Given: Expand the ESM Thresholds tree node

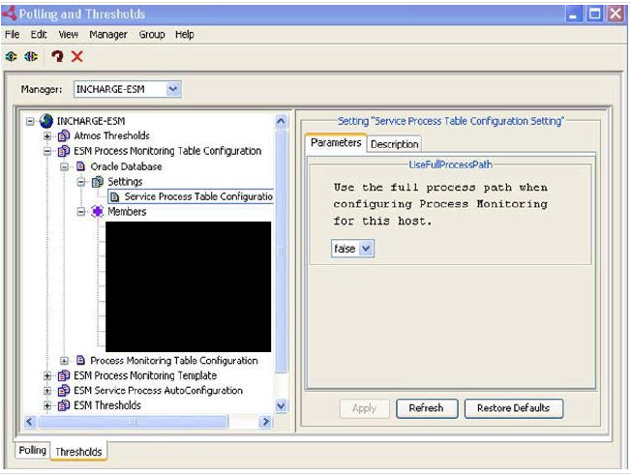Looking at the screenshot, I should [x=46, y=405].
